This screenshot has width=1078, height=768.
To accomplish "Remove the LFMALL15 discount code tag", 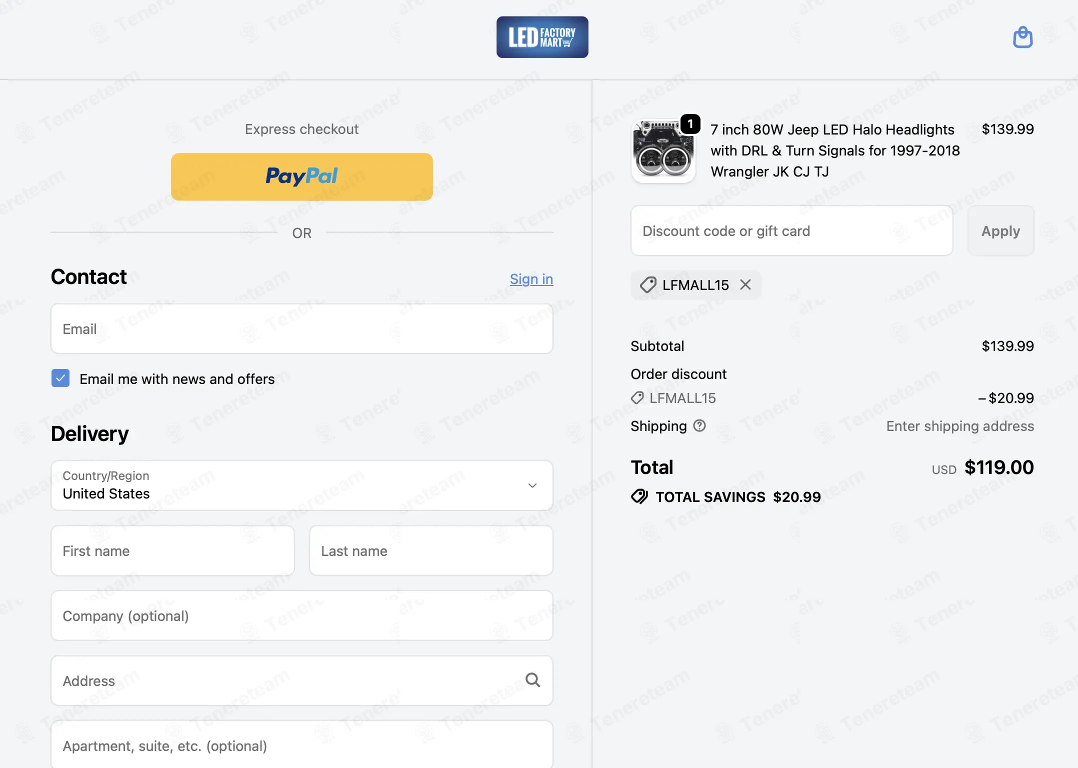I will coord(745,284).
